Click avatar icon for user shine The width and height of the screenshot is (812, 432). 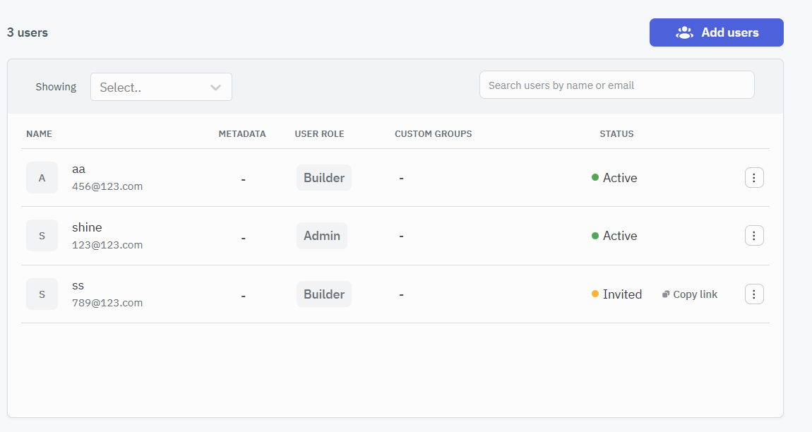[x=42, y=236]
